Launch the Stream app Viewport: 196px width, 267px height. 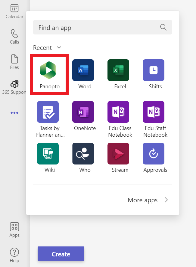(118, 154)
